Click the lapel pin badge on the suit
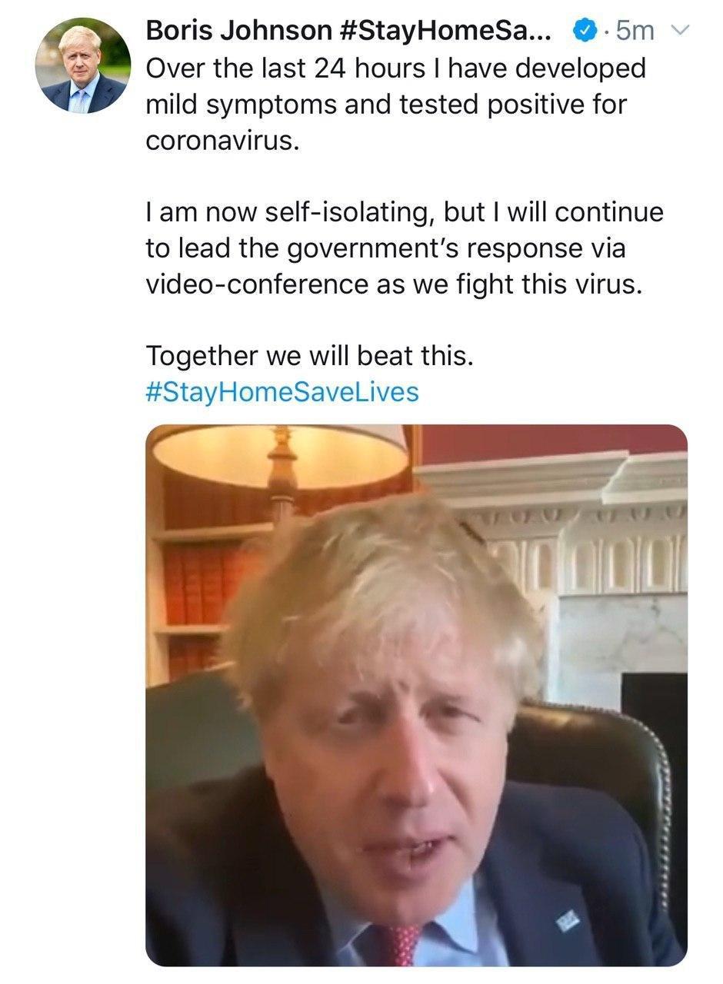Viewport: 723px width, 984px height. pos(567,917)
